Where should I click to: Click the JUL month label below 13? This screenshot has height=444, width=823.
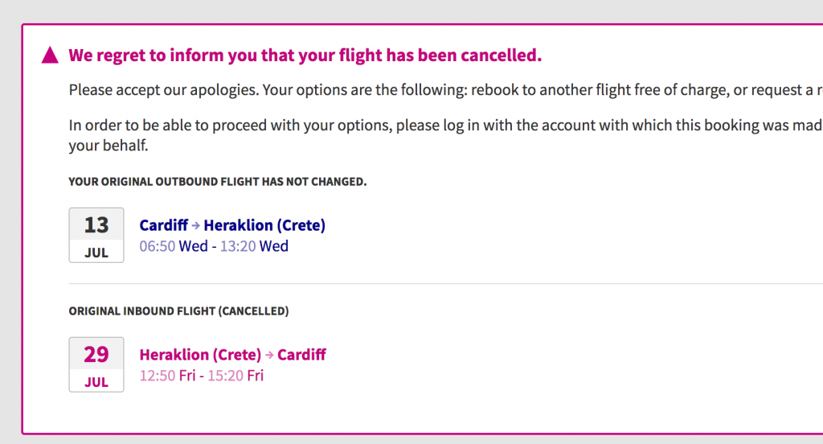96,253
